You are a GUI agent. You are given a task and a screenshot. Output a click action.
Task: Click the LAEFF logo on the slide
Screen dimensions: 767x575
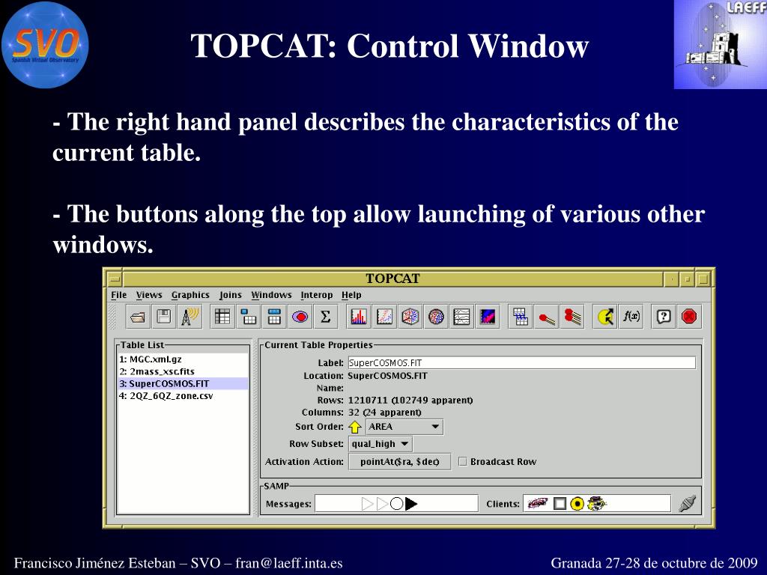pyautogui.click(x=720, y=44)
